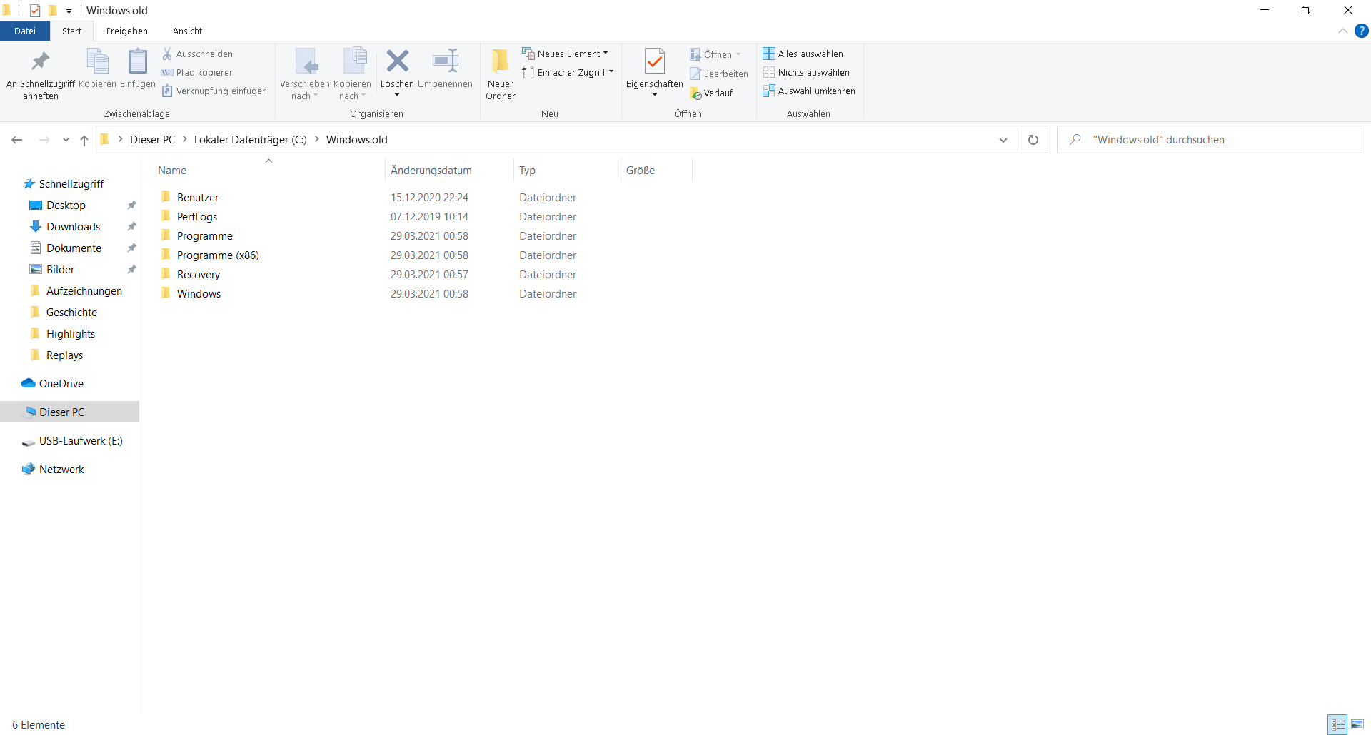The image size is (1371, 735).
Task: Click Auswahl umkehren
Action: pos(809,91)
